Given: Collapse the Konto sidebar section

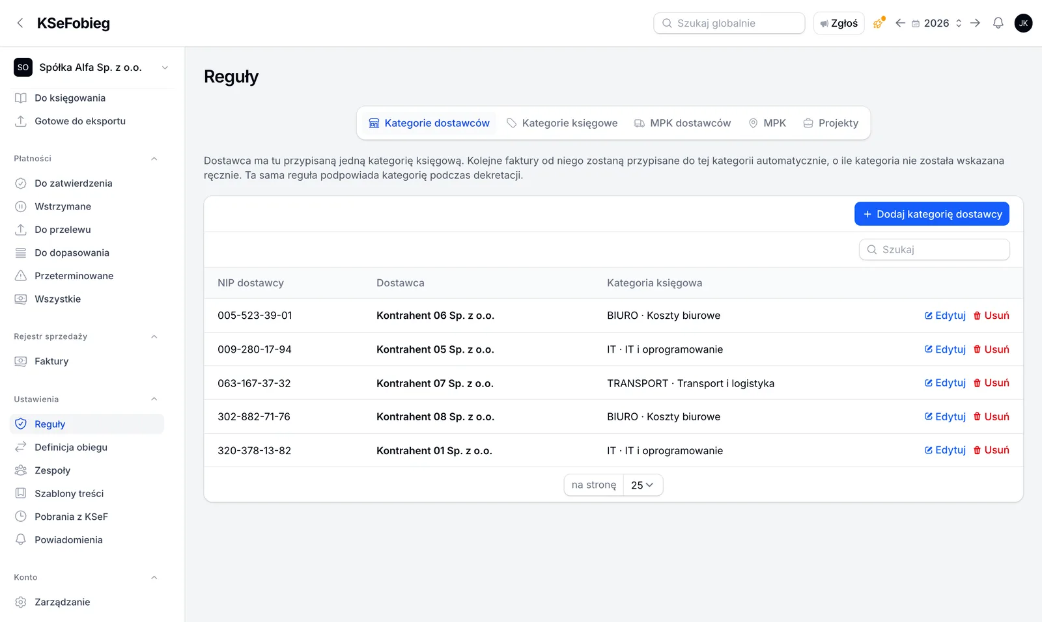Looking at the screenshot, I should [154, 578].
